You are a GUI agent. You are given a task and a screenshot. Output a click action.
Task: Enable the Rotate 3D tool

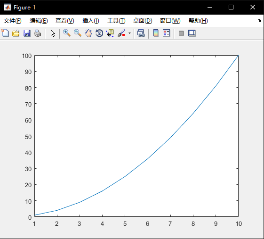click(x=99, y=33)
